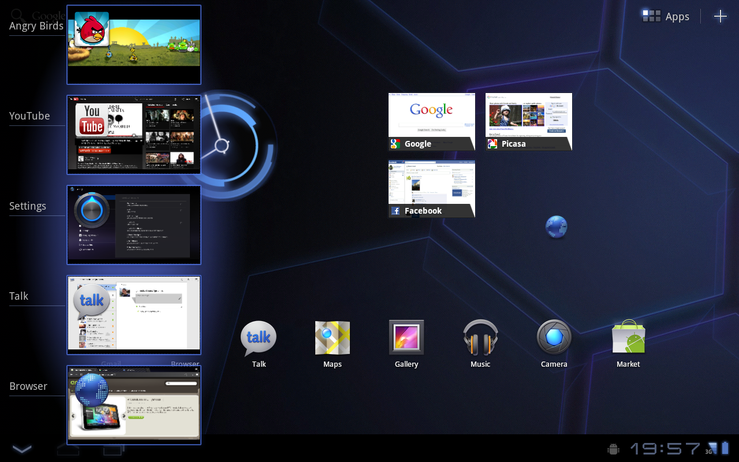
Task: Open the Google bookmark thumbnail
Action: [x=432, y=122]
